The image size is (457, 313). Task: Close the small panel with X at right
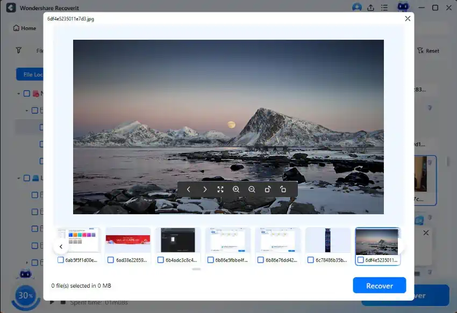pyautogui.click(x=426, y=233)
